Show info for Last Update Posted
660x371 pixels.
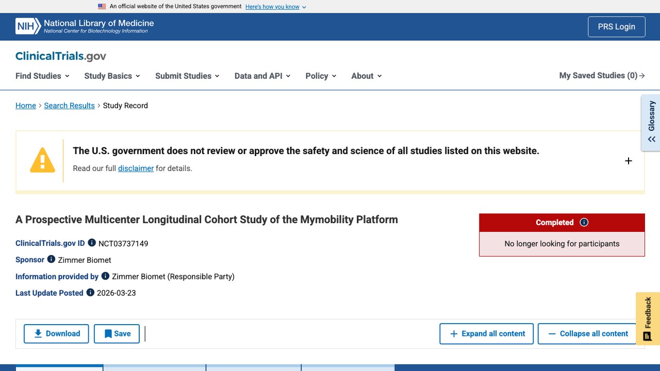click(90, 292)
